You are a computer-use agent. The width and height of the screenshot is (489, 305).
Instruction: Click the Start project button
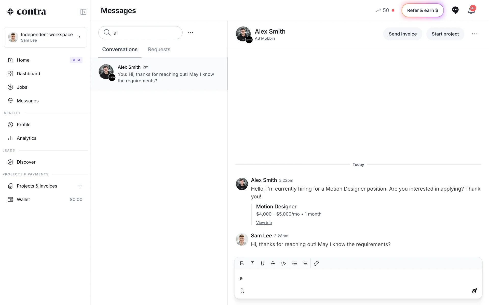pos(445,34)
